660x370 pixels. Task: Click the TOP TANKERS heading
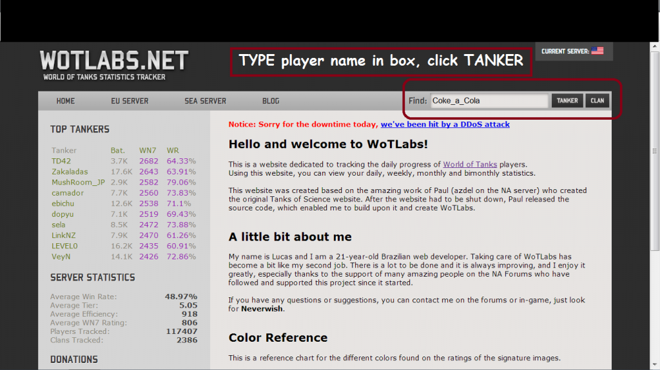click(80, 129)
